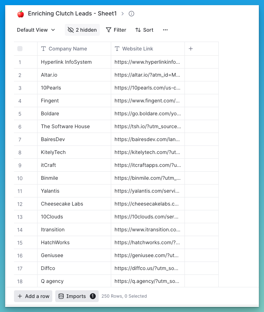This screenshot has width=264, height=312.
Task: Show the 2 hidden columns menu
Action: (x=82, y=30)
